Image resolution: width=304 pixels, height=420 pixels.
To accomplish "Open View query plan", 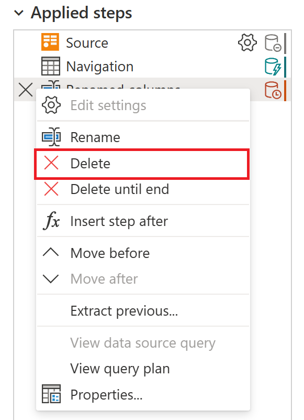I will (119, 369).
